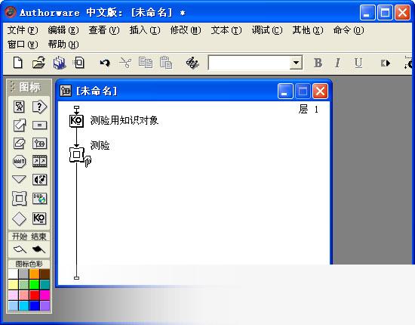415x325 pixels.
Task: Click the Cut scissors icon
Action: (125, 63)
